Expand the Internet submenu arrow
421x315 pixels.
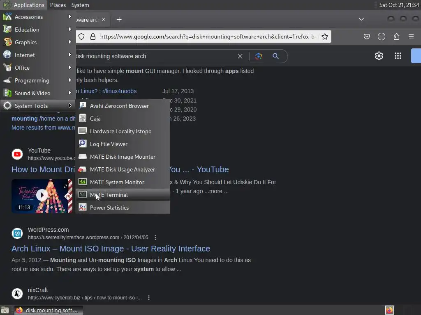70,55
